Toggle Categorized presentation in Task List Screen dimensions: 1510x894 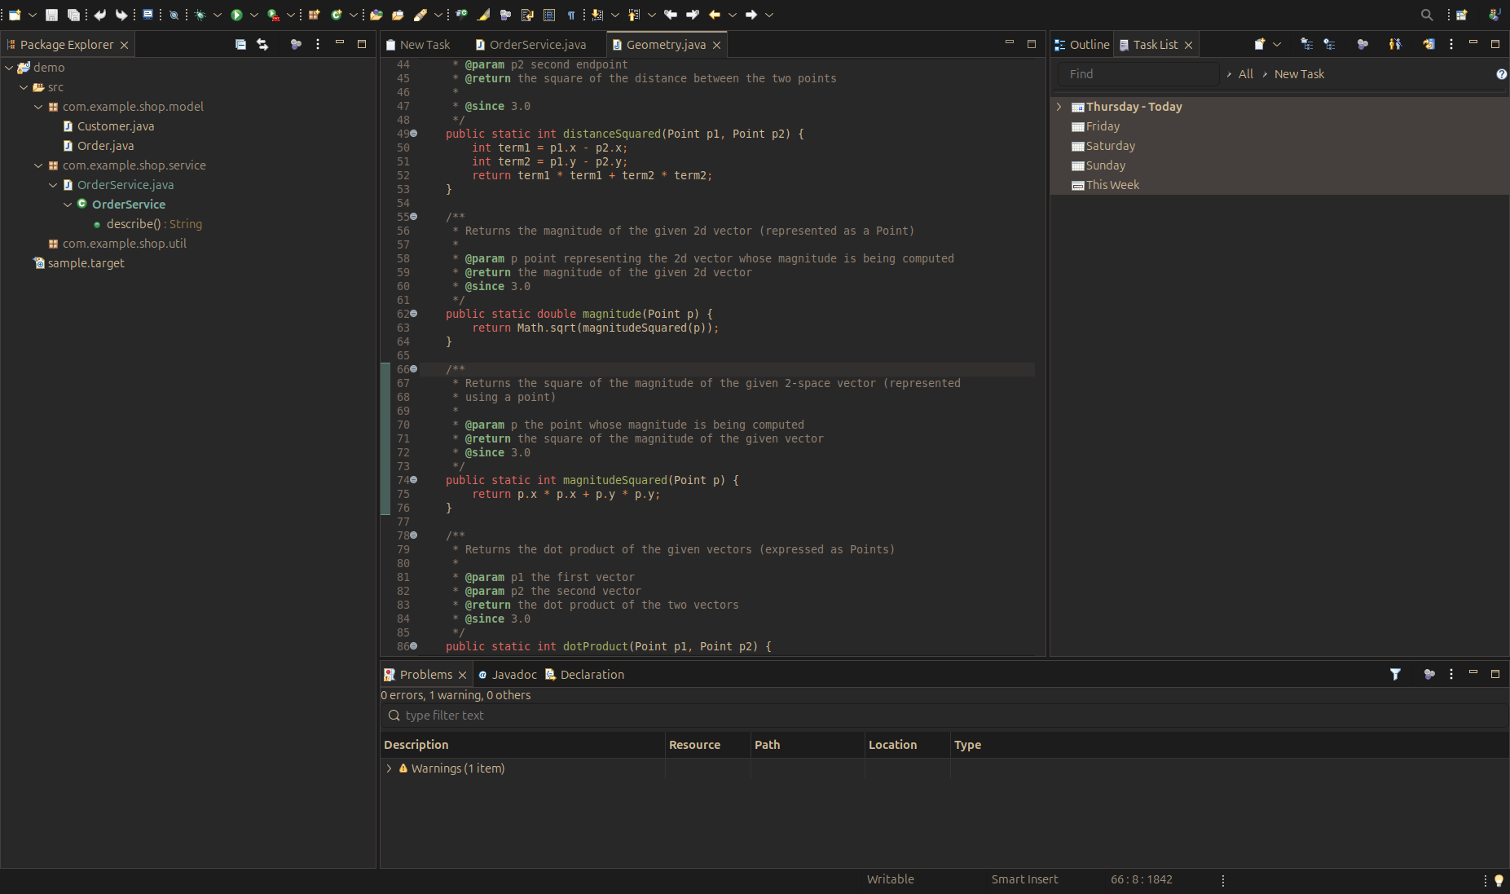[x=1306, y=44]
